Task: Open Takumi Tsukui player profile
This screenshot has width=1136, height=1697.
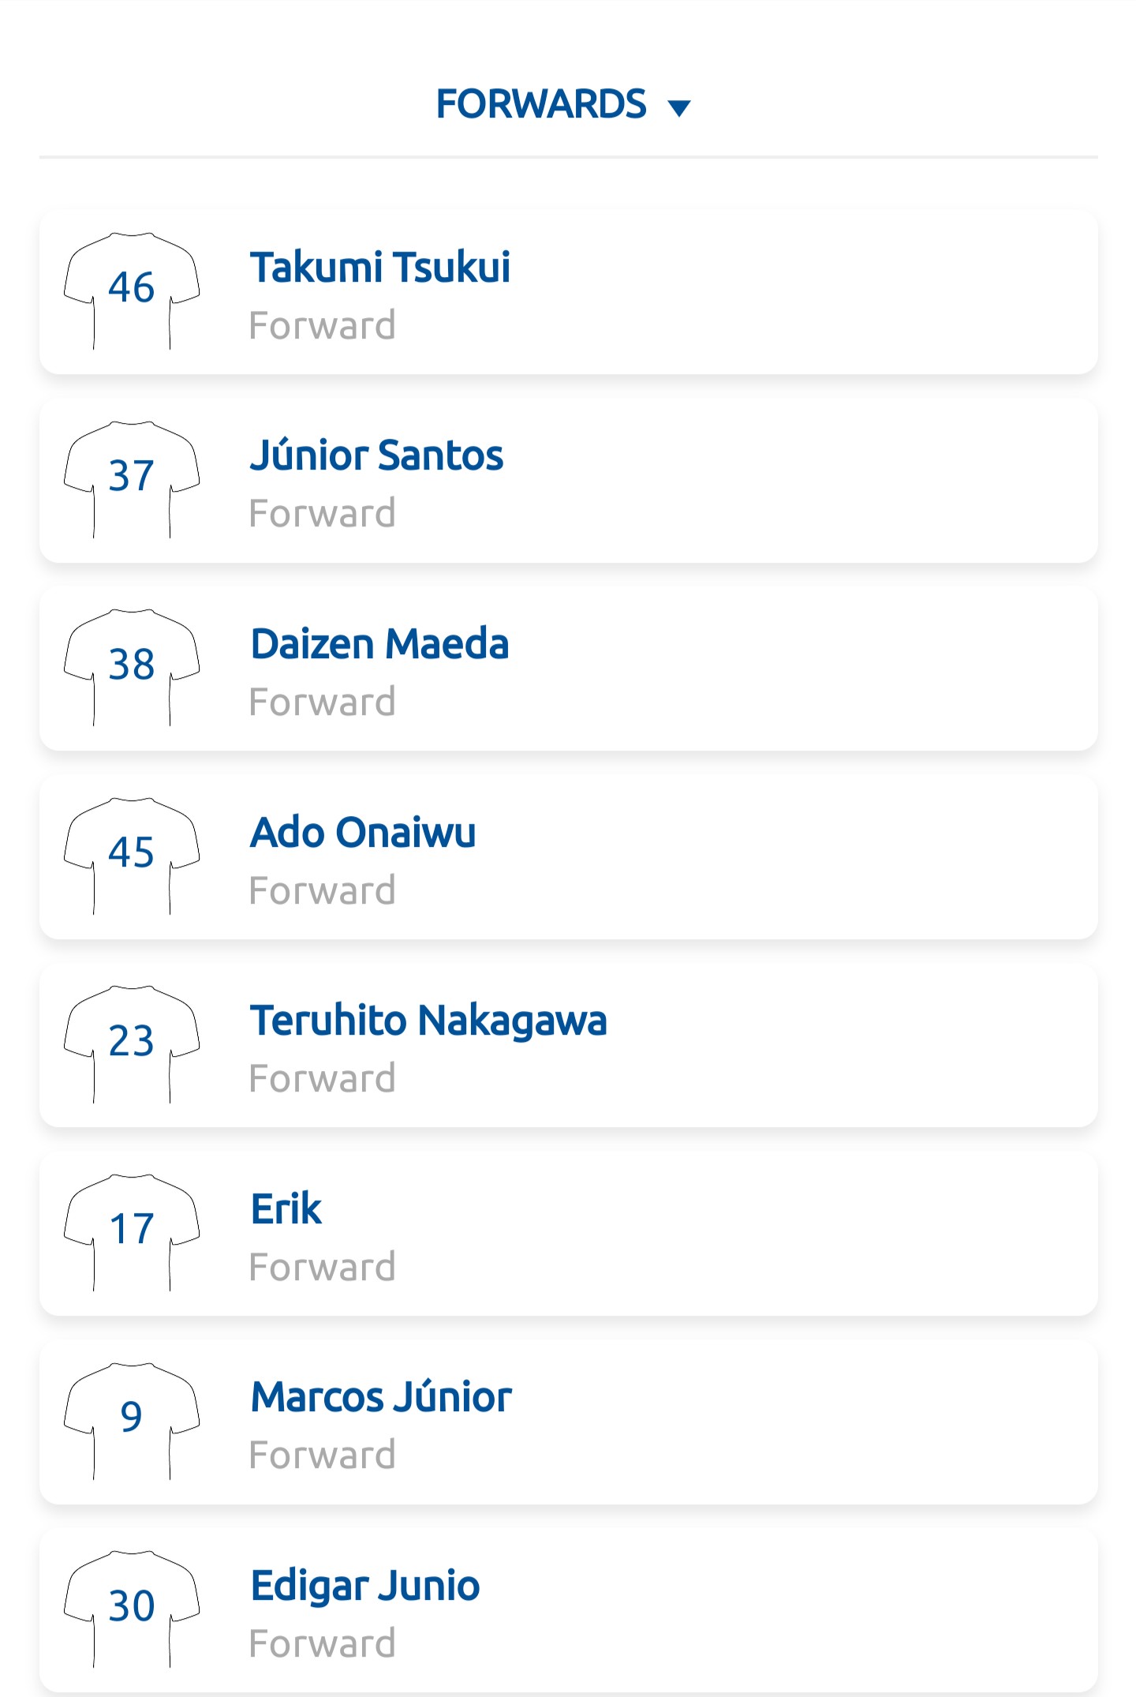Action: 380,267
